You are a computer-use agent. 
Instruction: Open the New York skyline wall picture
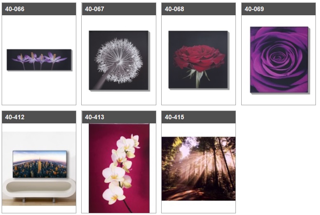coord(40,164)
